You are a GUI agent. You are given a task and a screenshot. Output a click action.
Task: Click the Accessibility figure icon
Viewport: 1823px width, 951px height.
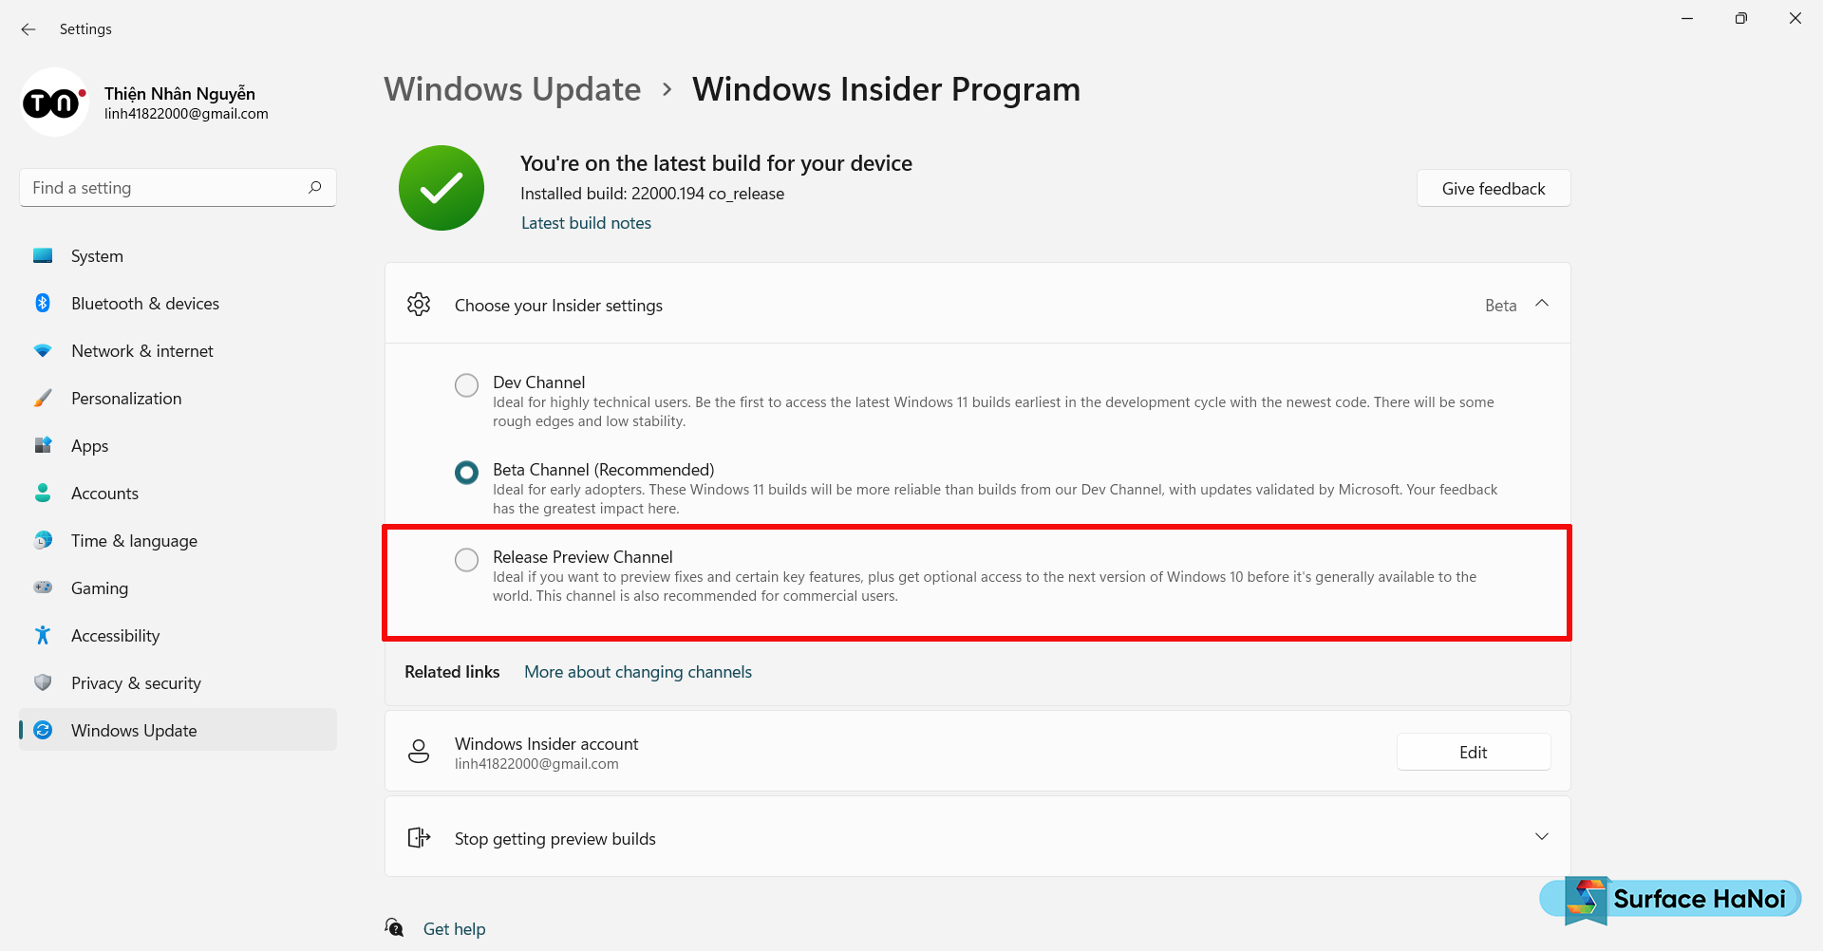coord(43,636)
